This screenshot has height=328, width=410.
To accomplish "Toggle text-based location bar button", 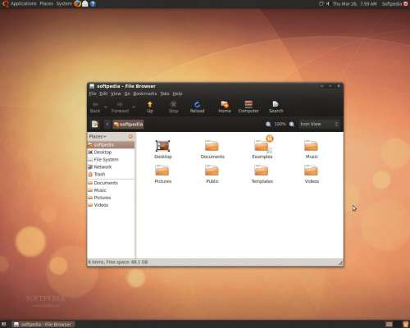I will coord(94,124).
